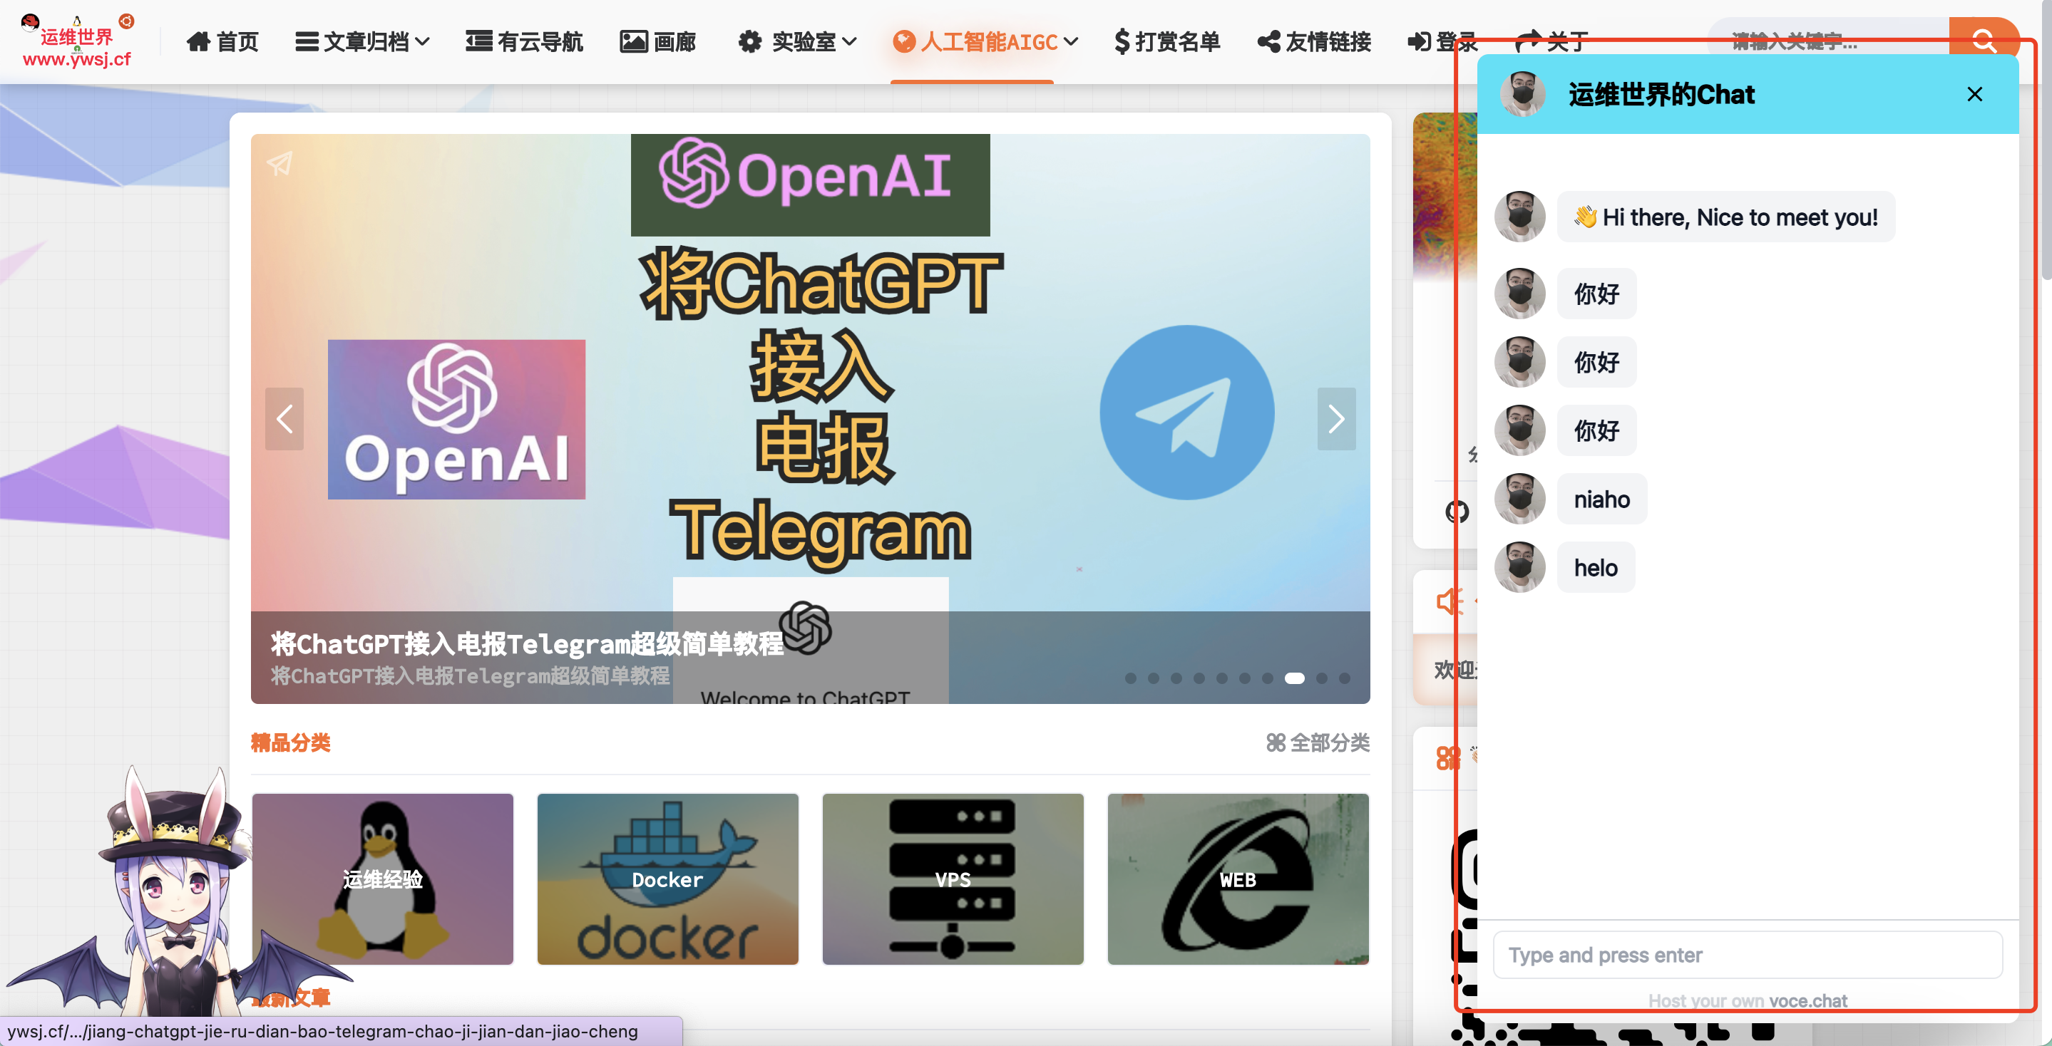Select the fourth carousel pagination dot
Screen dimensions: 2052x1046
coord(1199,678)
